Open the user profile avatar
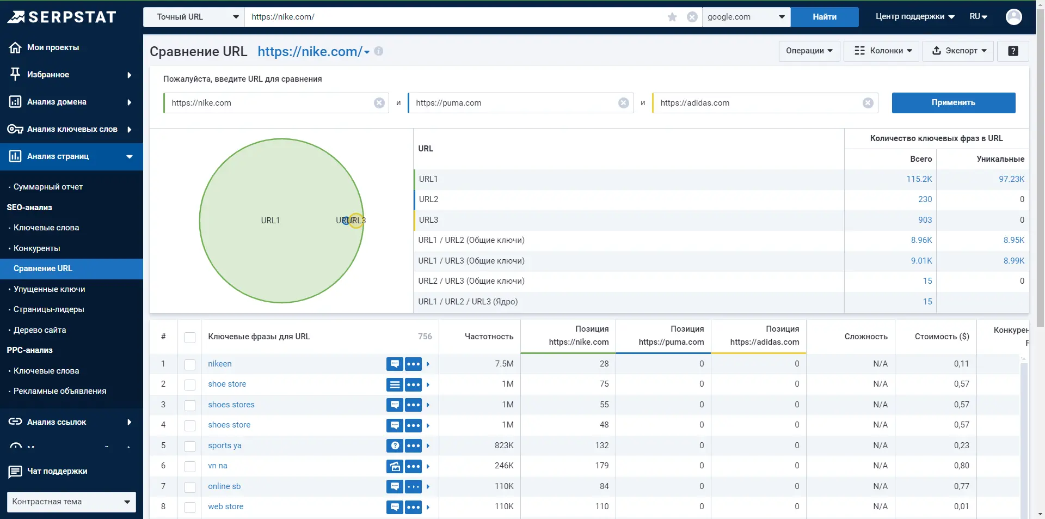Viewport: 1045px width, 519px height. click(x=1013, y=17)
